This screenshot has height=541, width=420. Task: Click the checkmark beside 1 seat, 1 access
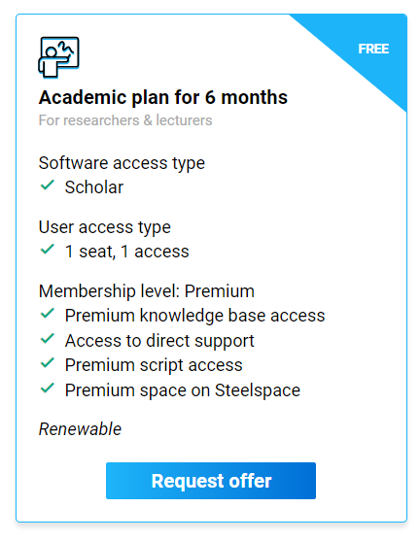48,249
